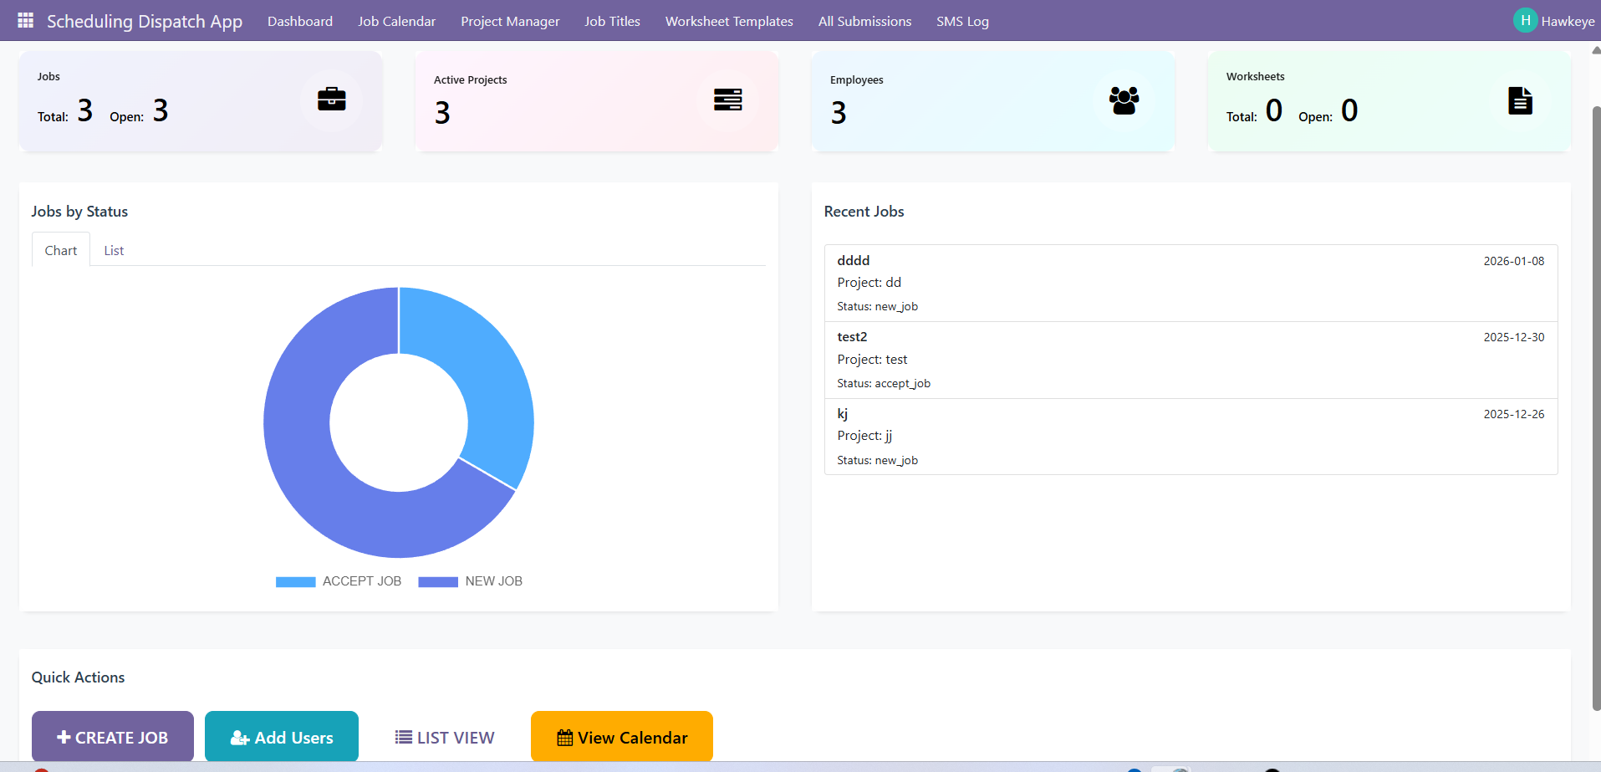Screen dimensions: 1601x772
Task: Click the bars icon on the Active Projects card
Action: (x=727, y=99)
